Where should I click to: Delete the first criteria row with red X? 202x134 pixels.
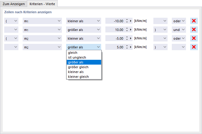click(x=194, y=21)
